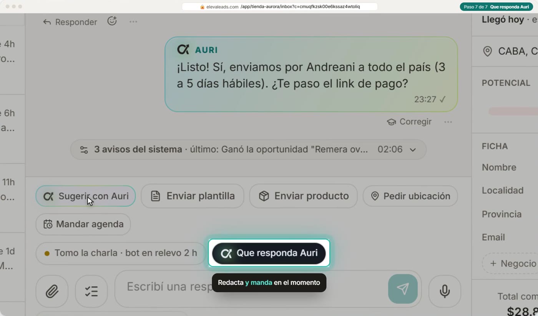Click the message timestamp 23:27
The image size is (538, 316).
(x=425, y=100)
